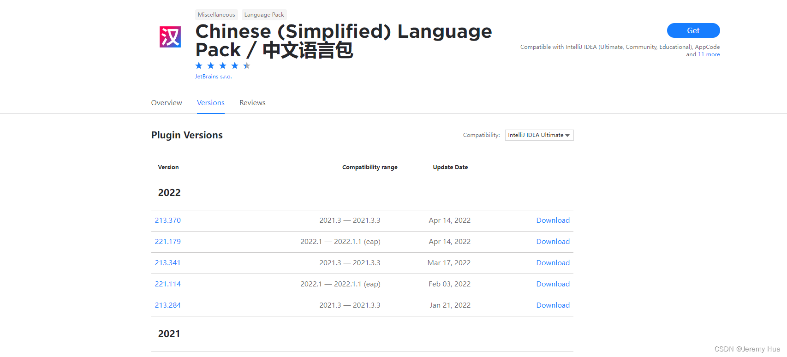
Task: Open version 221.114 link
Action: [x=168, y=284]
